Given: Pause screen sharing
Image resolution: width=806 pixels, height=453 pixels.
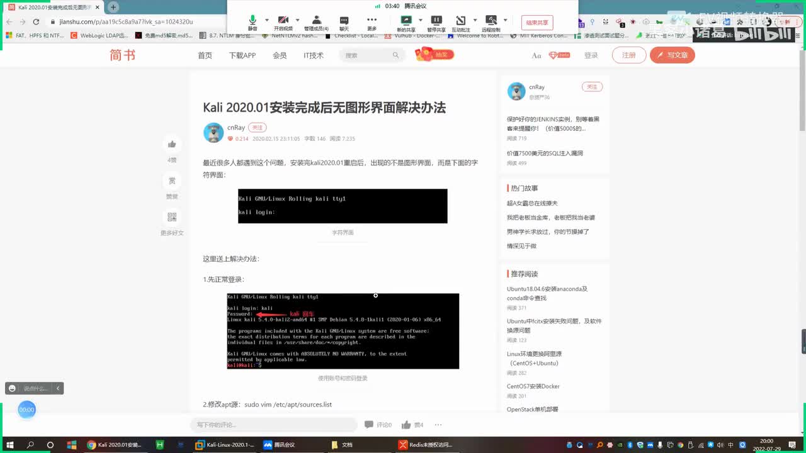Looking at the screenshot, I should (436, 23).
